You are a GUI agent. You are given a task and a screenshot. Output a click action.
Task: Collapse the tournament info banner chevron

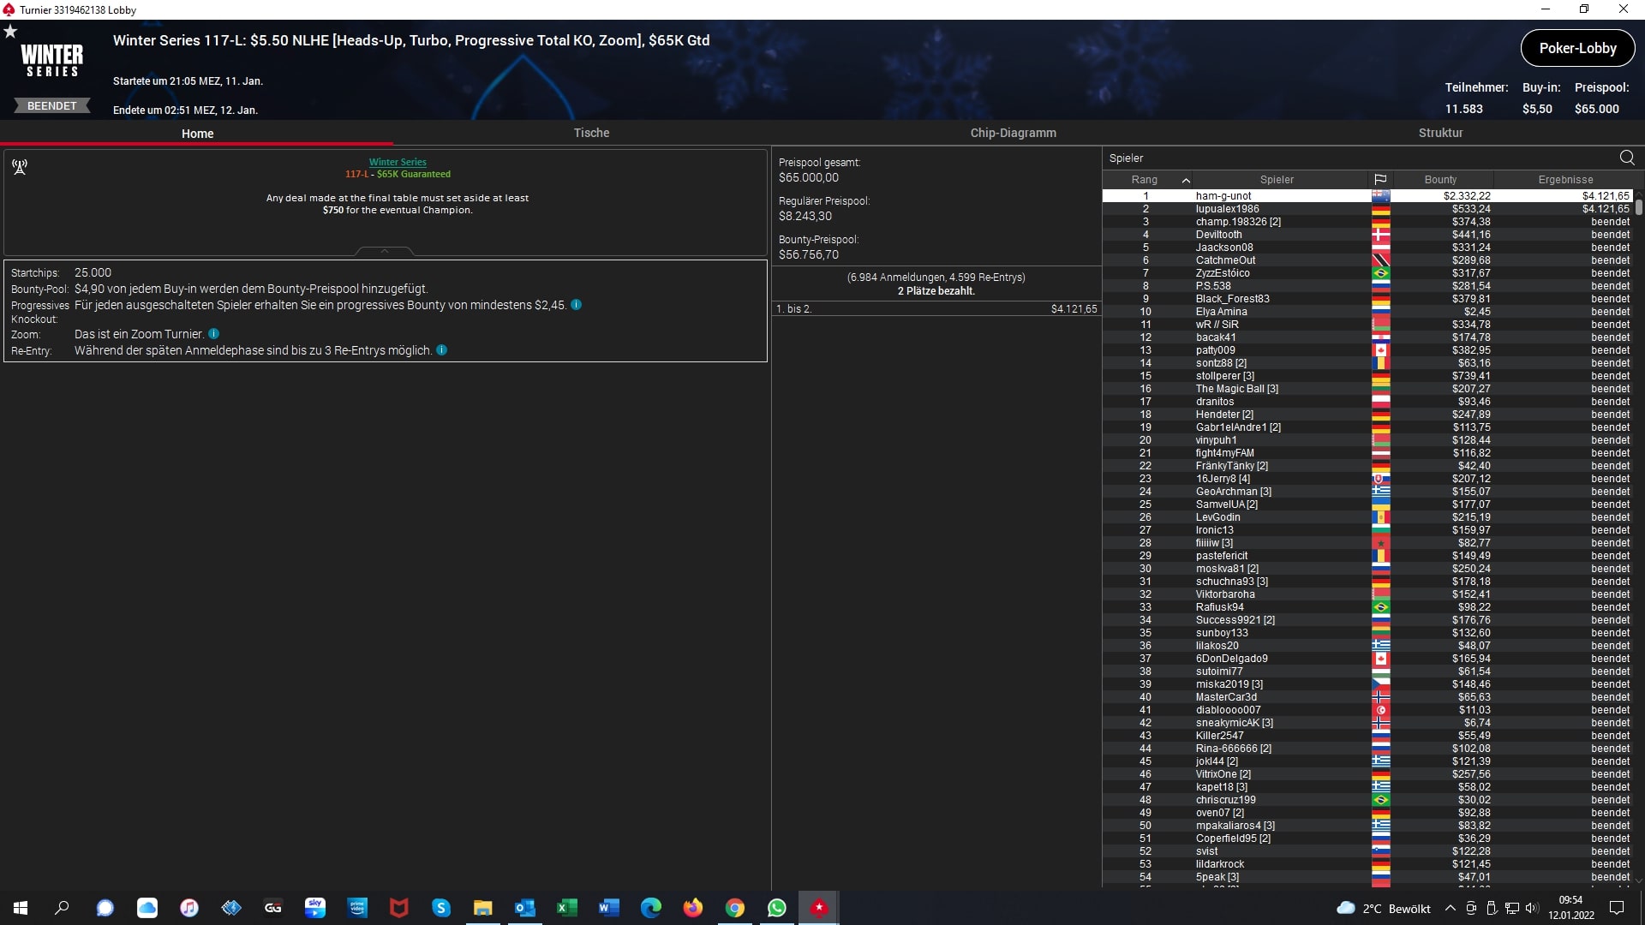[x=385, y=251]
